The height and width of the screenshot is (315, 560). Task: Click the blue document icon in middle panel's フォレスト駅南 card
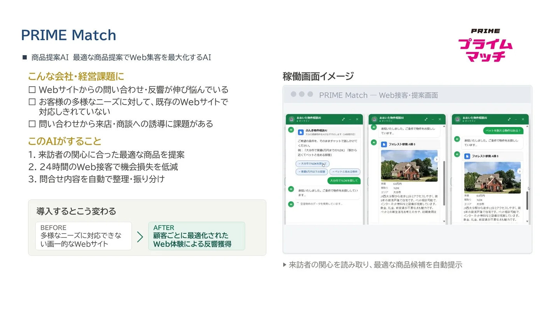pos(384,144)
